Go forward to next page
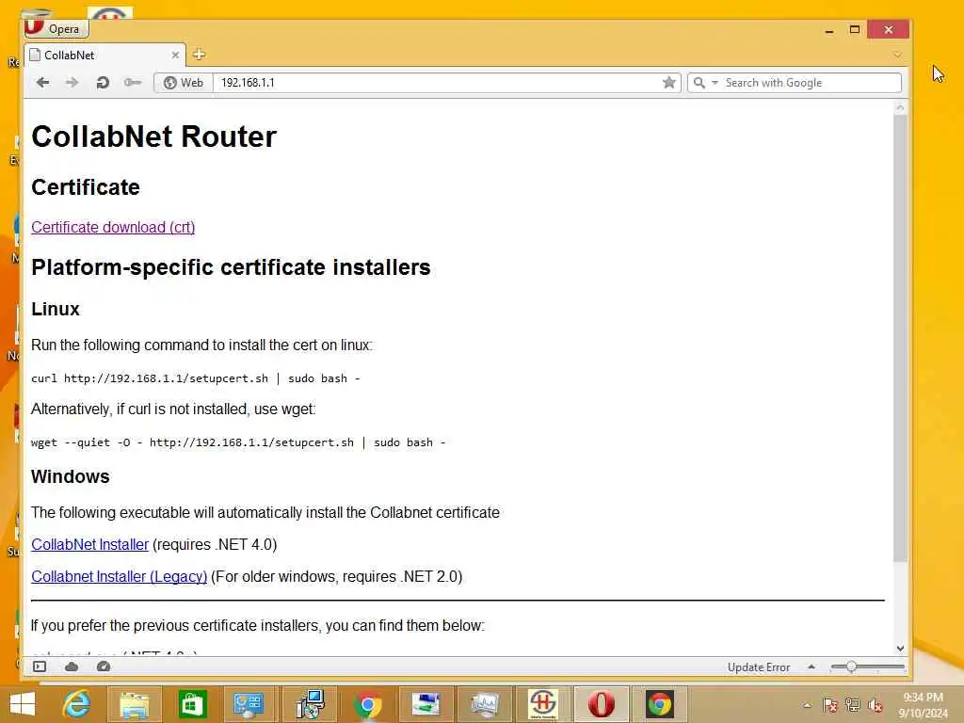The height and width of the screenshot is (723, 964). (x=72, y=83)
